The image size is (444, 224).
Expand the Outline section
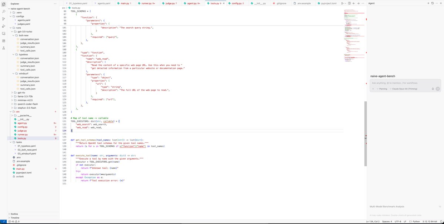14,214
